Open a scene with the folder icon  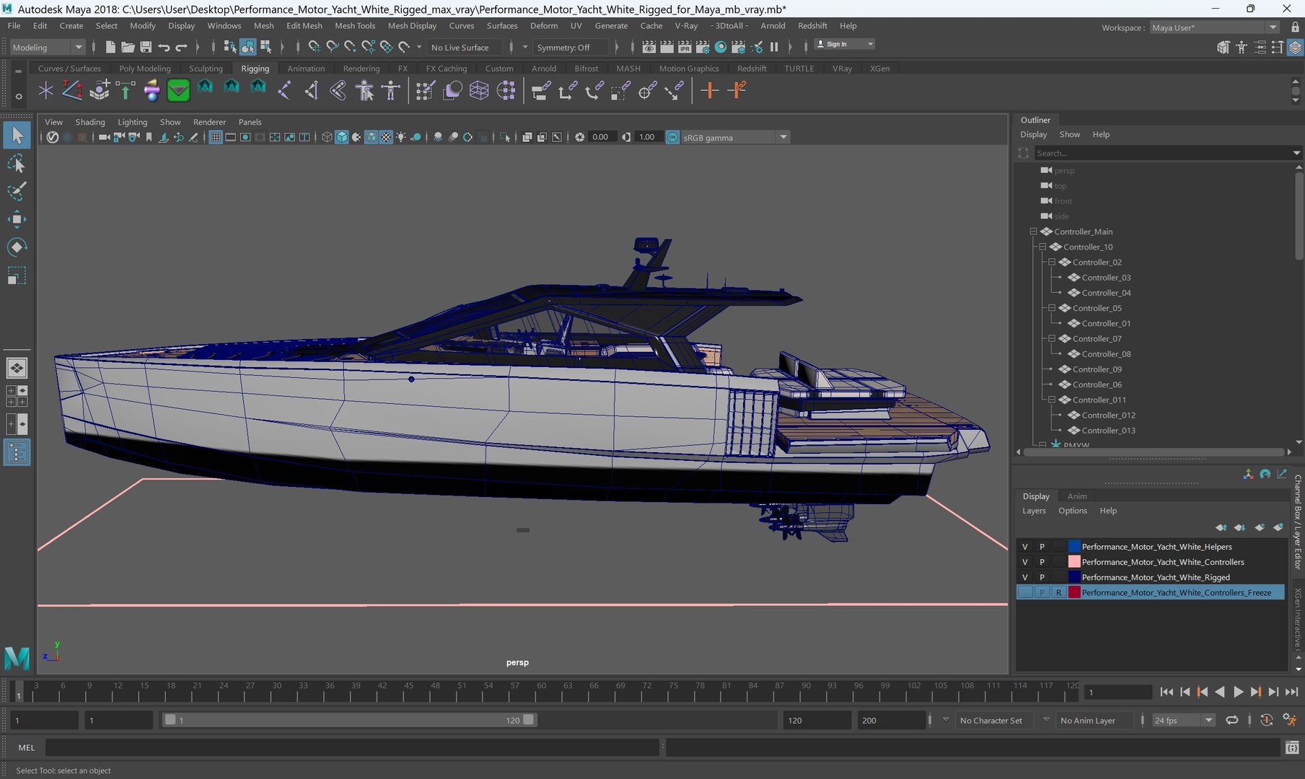tap(128, 47)
